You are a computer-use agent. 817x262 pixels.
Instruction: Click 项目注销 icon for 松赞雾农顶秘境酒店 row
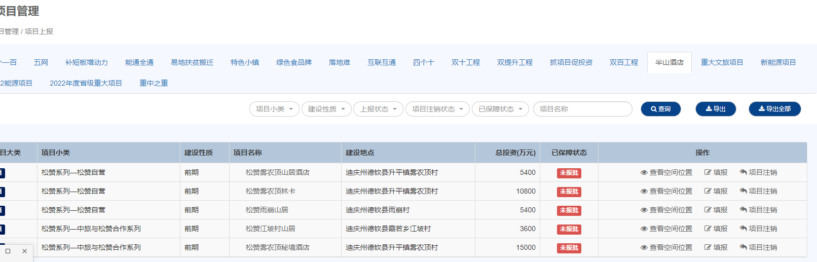[x=744, y=248]
